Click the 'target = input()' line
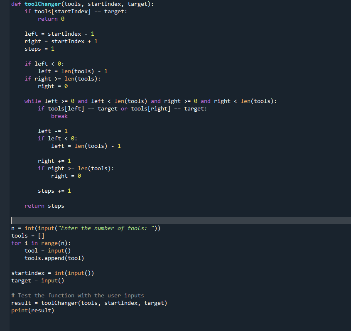The image size is (351, 331). pyautogui.click(x=38, y=281)
